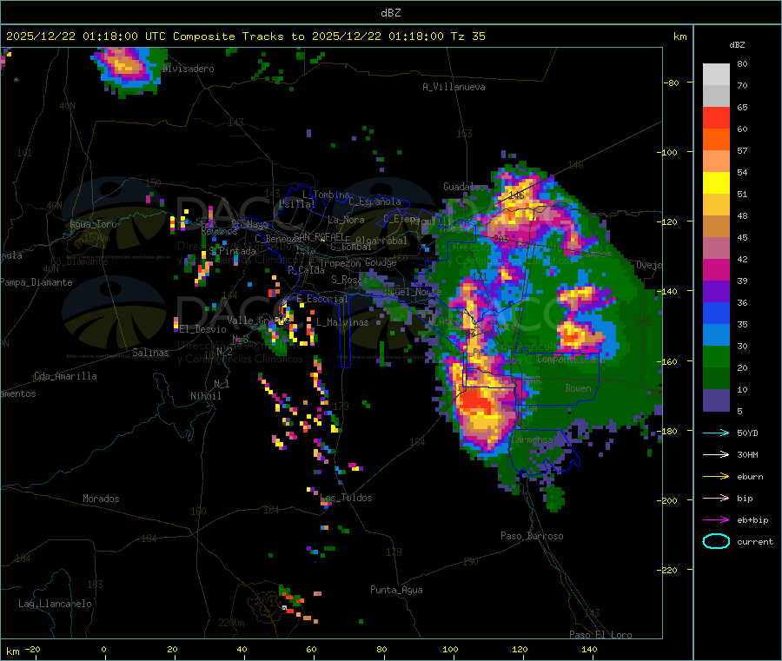Click the pink bip arrow legend icon
The width and height of the screenshot is (782, 661).
(716, 498)
